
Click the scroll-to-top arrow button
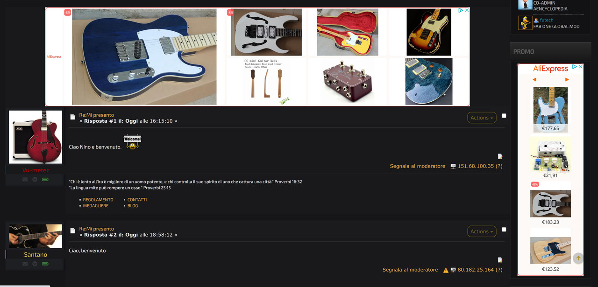click(578, 258)
